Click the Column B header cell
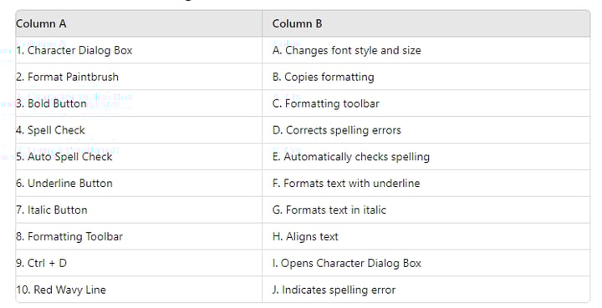 (426, 23)
